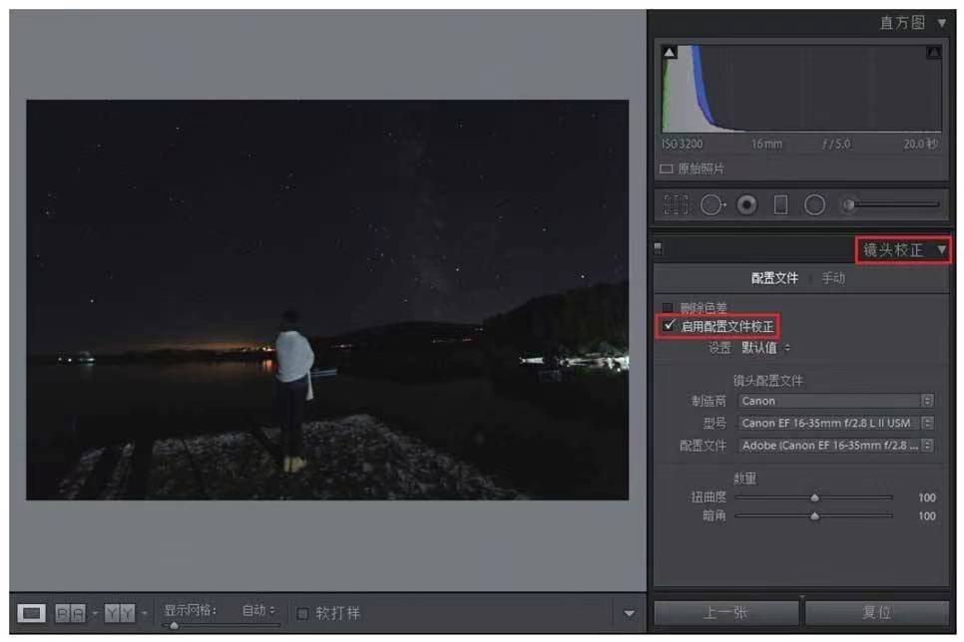Select the radial filter tool

[814, 204]
